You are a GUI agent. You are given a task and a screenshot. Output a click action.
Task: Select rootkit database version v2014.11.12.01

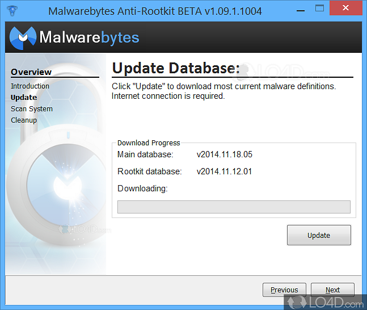tap(224, 171)
